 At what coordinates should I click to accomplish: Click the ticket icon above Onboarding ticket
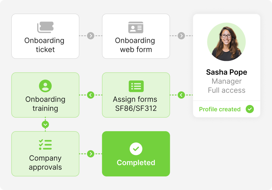coord(45,27)
